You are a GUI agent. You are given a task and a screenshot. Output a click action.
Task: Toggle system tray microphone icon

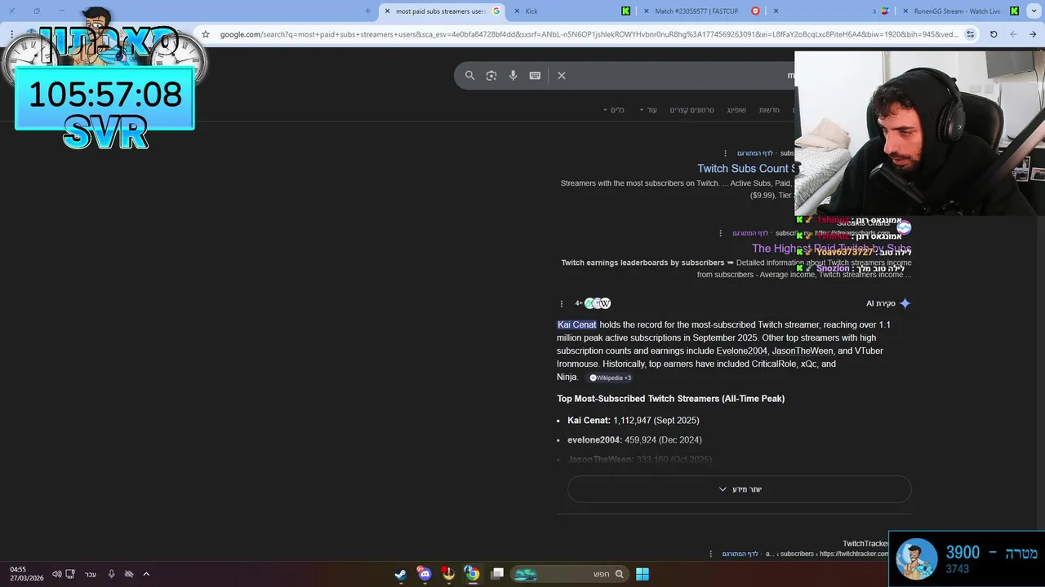pyautogui.click(x=111, y=574)
